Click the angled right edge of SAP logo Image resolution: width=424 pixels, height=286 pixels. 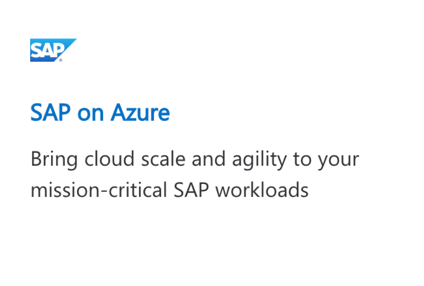69,49
